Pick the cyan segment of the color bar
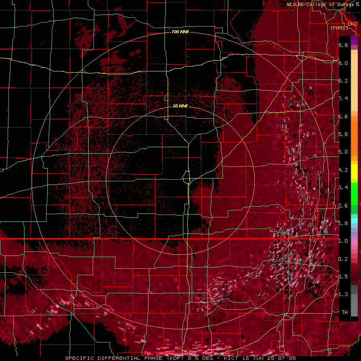The width and height of the screenshot is (361, 361). click(354, 221)
